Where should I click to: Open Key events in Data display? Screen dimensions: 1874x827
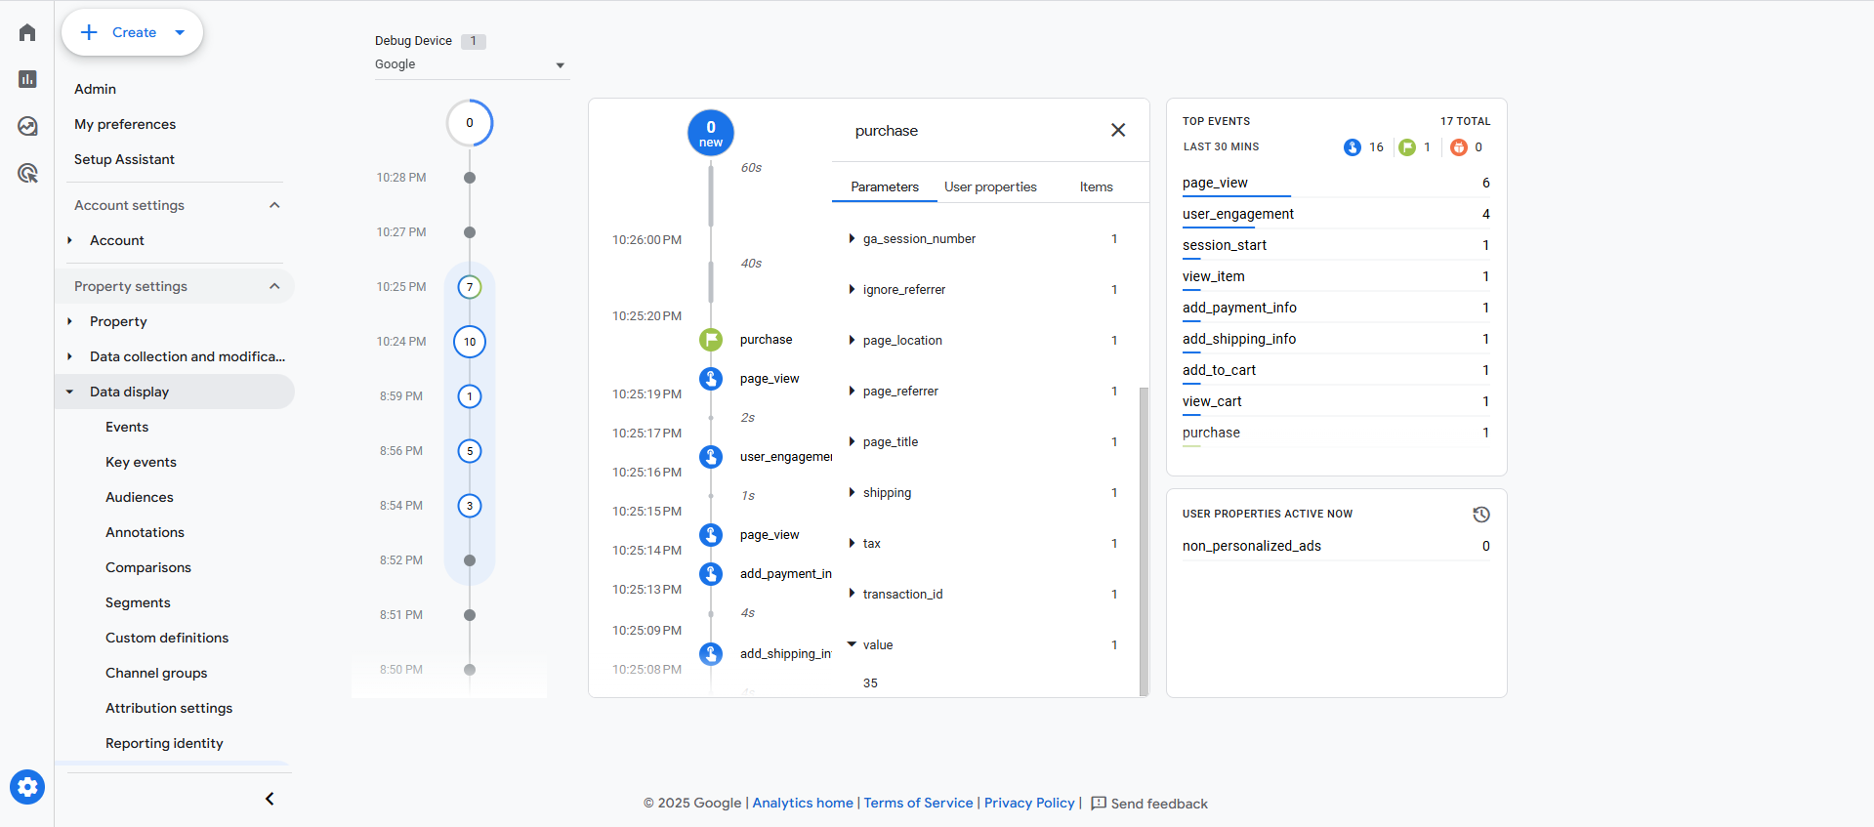coord(141,462)
